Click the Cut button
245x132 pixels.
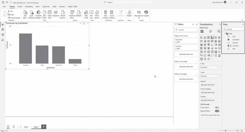click(10, 11)
